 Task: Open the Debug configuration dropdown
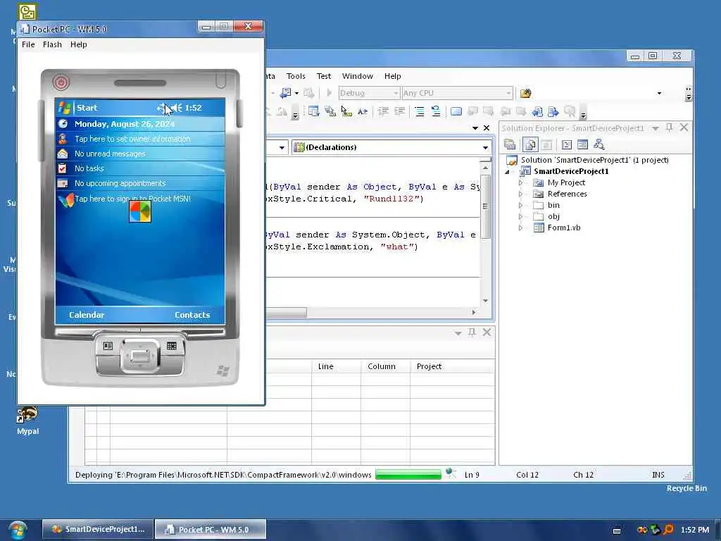pos(395,94)
